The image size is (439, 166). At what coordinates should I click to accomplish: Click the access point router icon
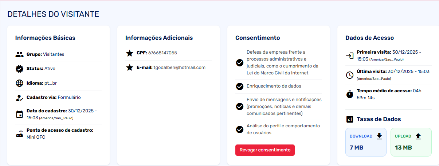tap(20, 134)
